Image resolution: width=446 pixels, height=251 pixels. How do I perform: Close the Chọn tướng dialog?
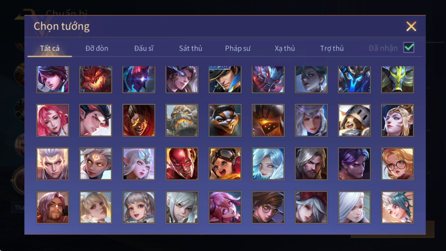tap(411, 26)
